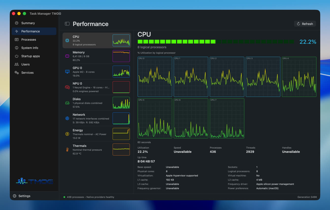Select the Network interfaces entry
Screen dimensions: 330x210
97,118
